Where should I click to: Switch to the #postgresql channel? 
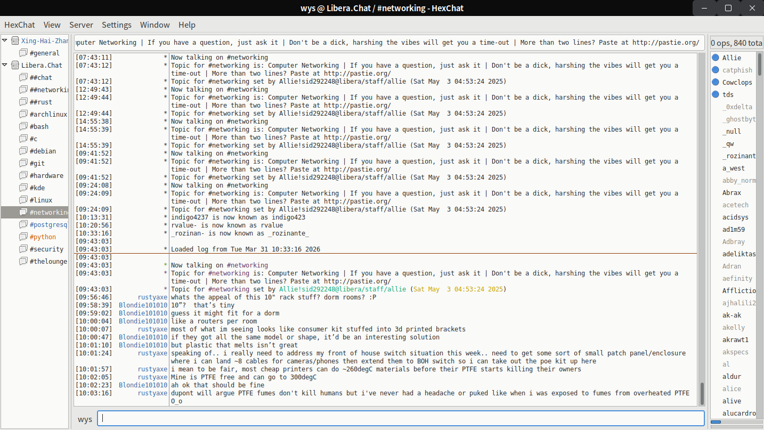pos(48,224)
